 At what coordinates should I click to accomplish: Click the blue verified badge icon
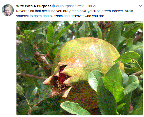pyautogui.click(x=54, y=6)
